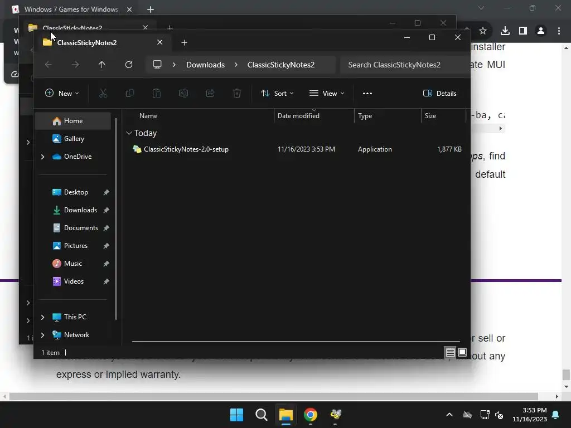Click the Rename icon in toolbar
571x428 pixels.
pos(183,94)
